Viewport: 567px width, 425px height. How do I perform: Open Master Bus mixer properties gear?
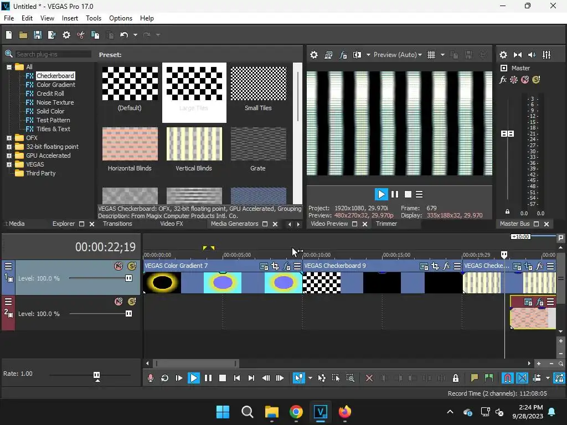click(503, 55)
